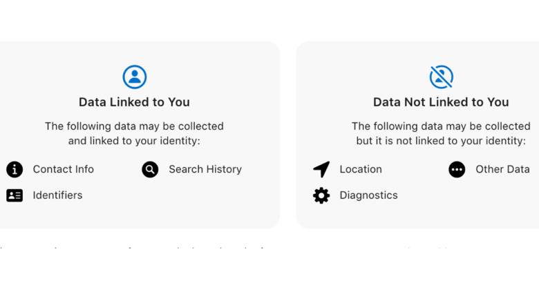
Task: Select the 'linked to your identity' description text
Action: pos(135,133)
